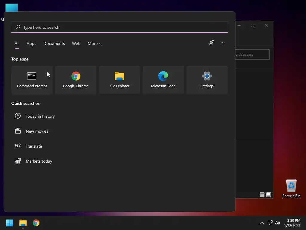Switch to the Web search tab
306x230 pixels.
click(76, 44)
